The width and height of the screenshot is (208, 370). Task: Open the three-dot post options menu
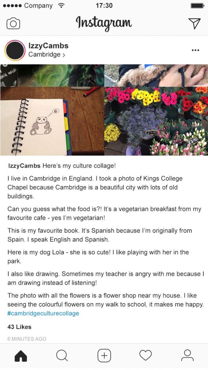(x=195, y=50)
